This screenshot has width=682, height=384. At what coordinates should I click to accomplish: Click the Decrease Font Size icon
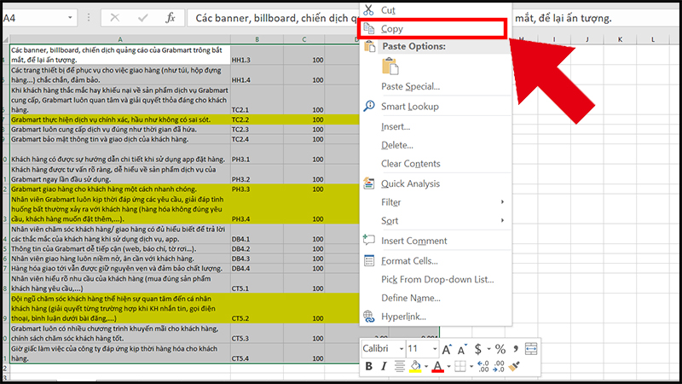point(463,349)
